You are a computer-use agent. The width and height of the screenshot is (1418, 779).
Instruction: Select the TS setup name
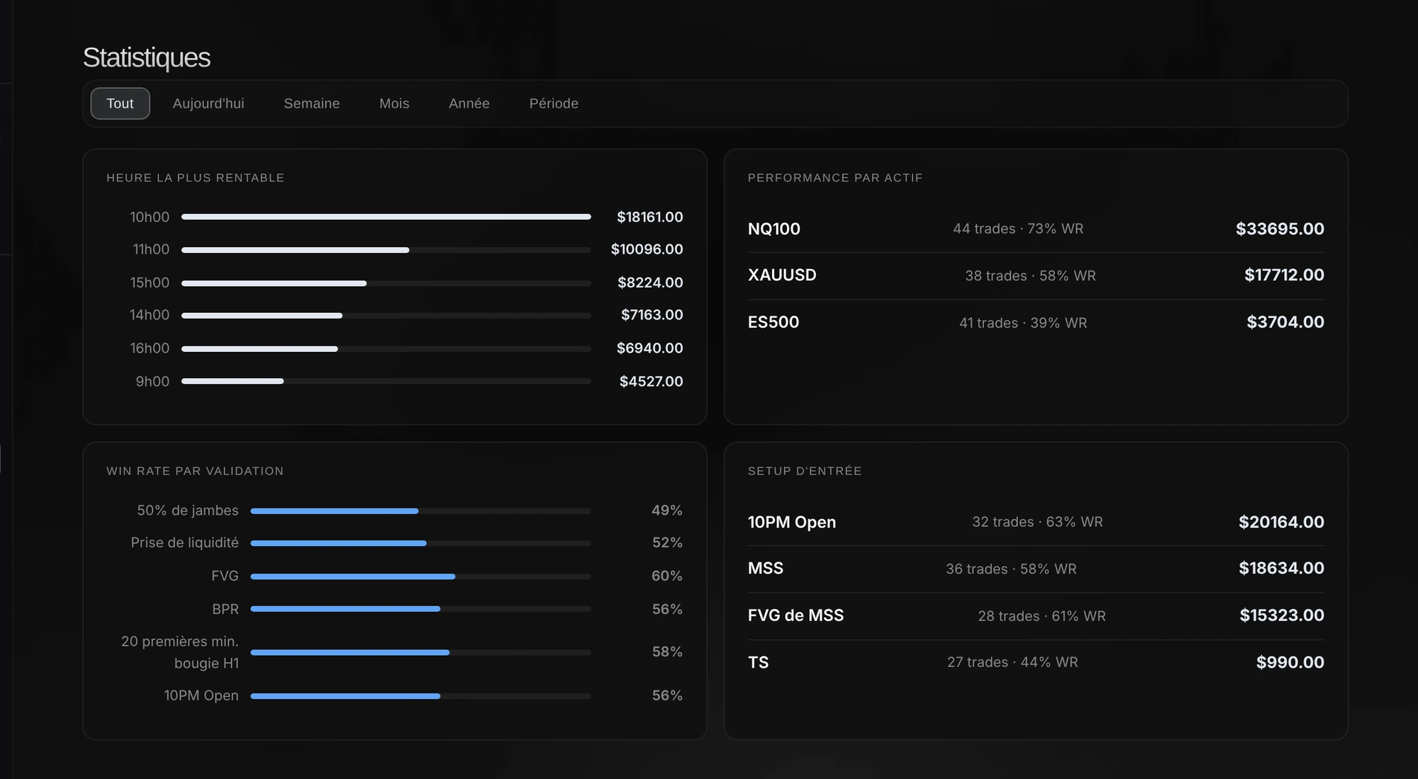pyautogui.click(x=758, y=662)
